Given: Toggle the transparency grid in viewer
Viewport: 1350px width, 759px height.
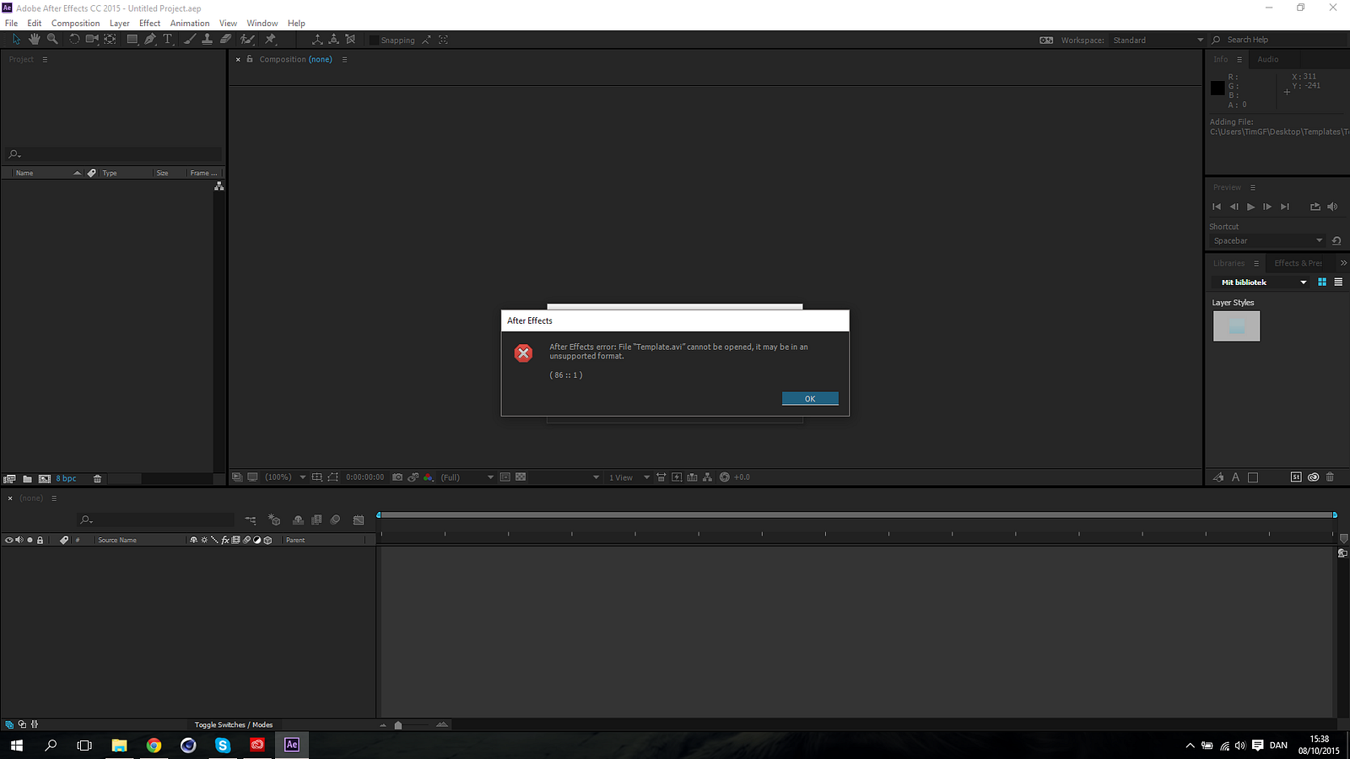Looking at the screenshot, I should click(x=521, y=477).
